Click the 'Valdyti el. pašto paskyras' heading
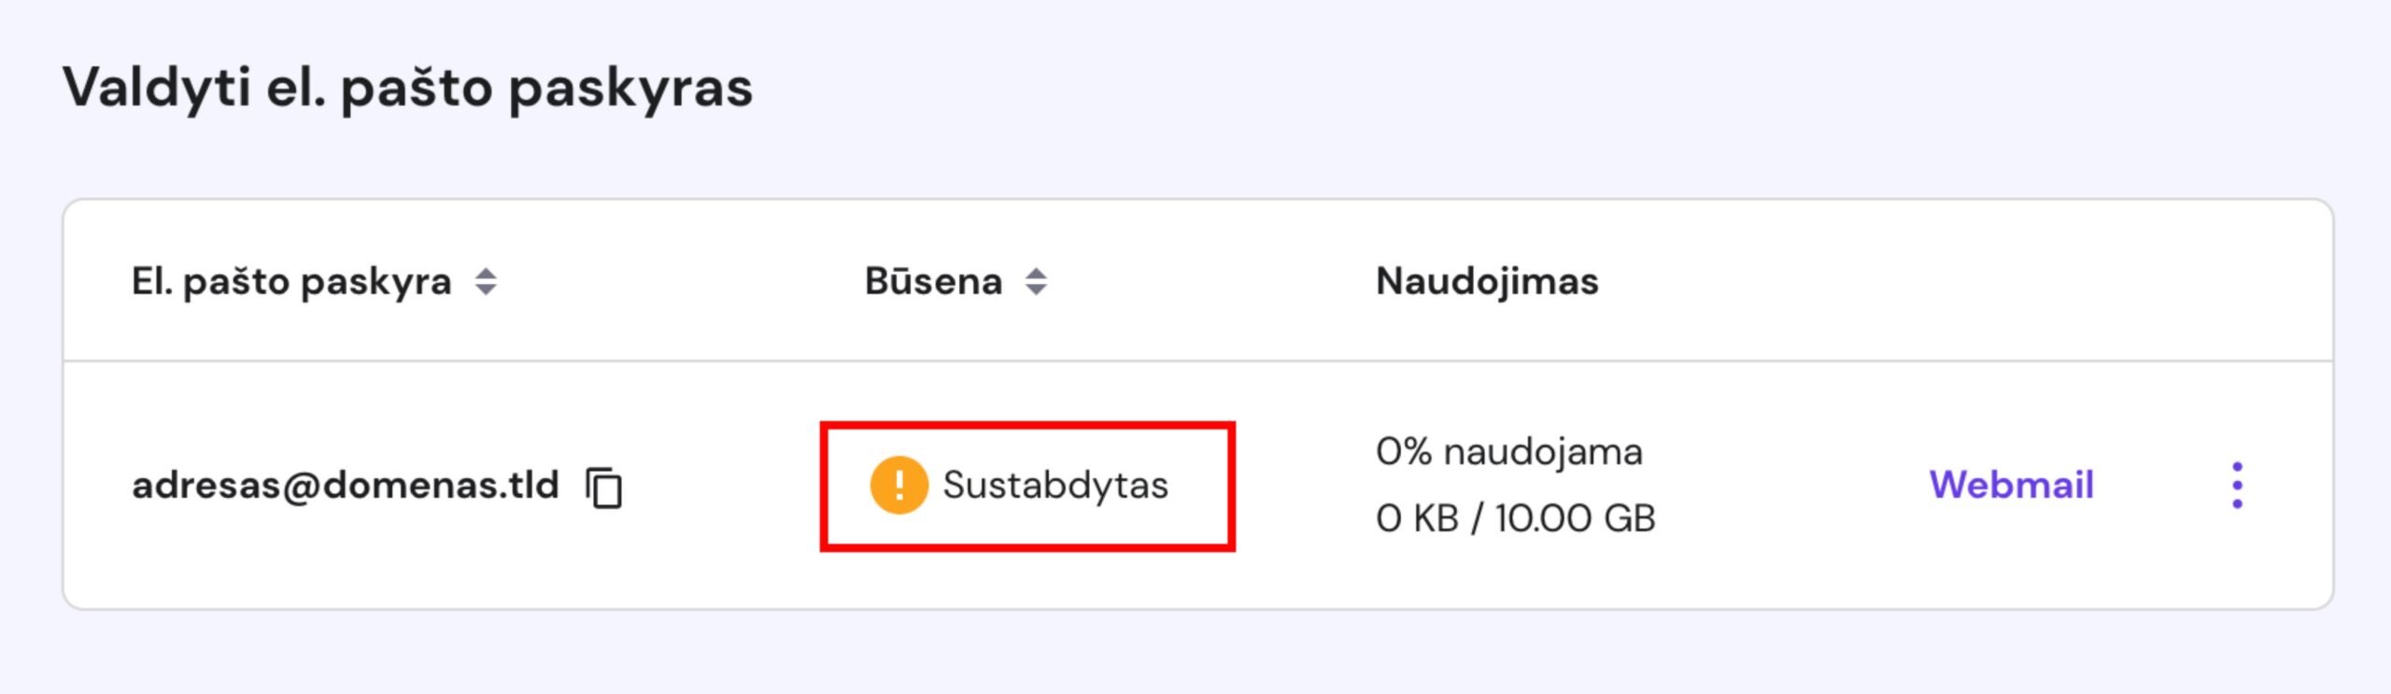 click(x=407, y=88)
